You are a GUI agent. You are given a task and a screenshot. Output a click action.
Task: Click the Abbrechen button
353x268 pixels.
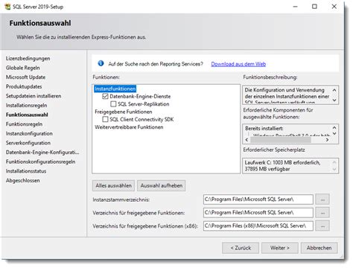319,248
